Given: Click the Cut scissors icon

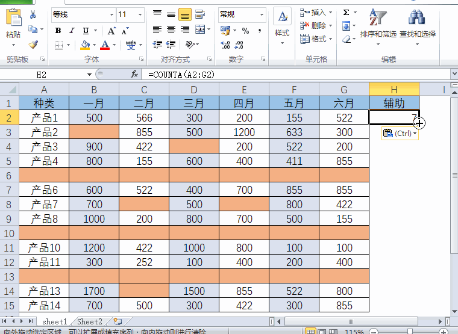Looking at the screenshot, I should tap(33, 14).
